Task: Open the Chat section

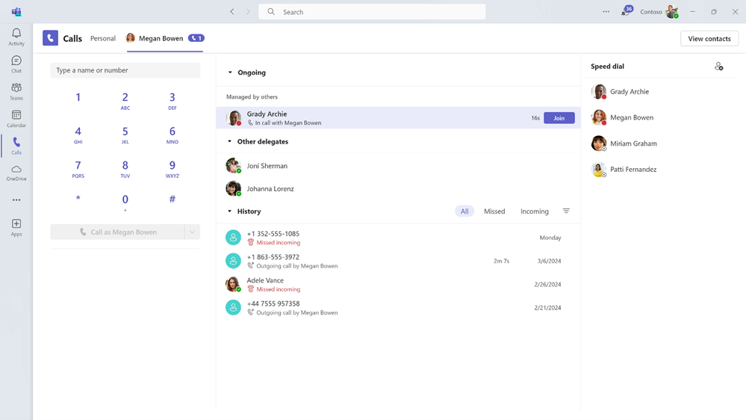Action: 16,64
